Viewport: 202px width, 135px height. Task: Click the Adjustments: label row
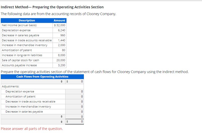click(x=42, y=86)
